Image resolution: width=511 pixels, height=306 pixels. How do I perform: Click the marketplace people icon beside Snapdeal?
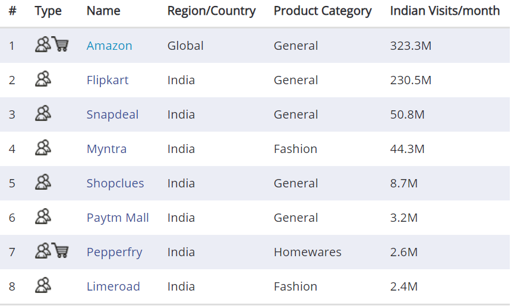[x=43, y=114]
